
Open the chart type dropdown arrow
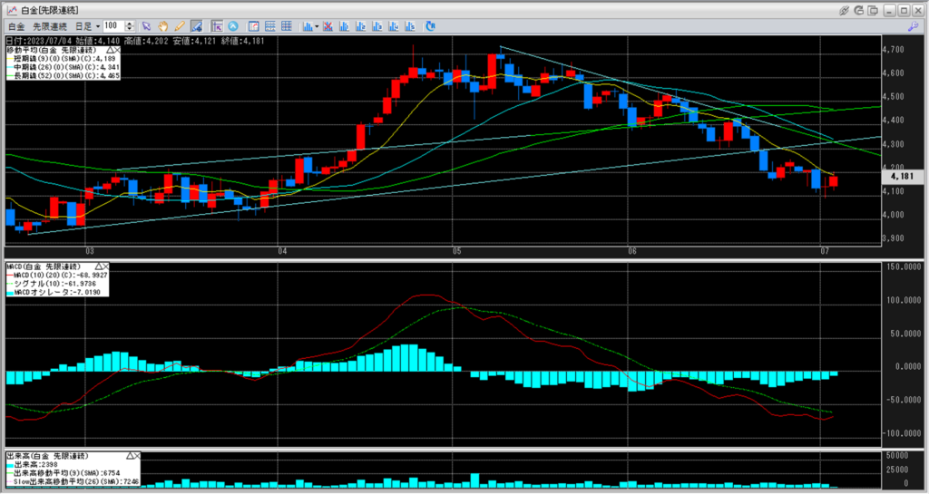click(x=317, y=26)
